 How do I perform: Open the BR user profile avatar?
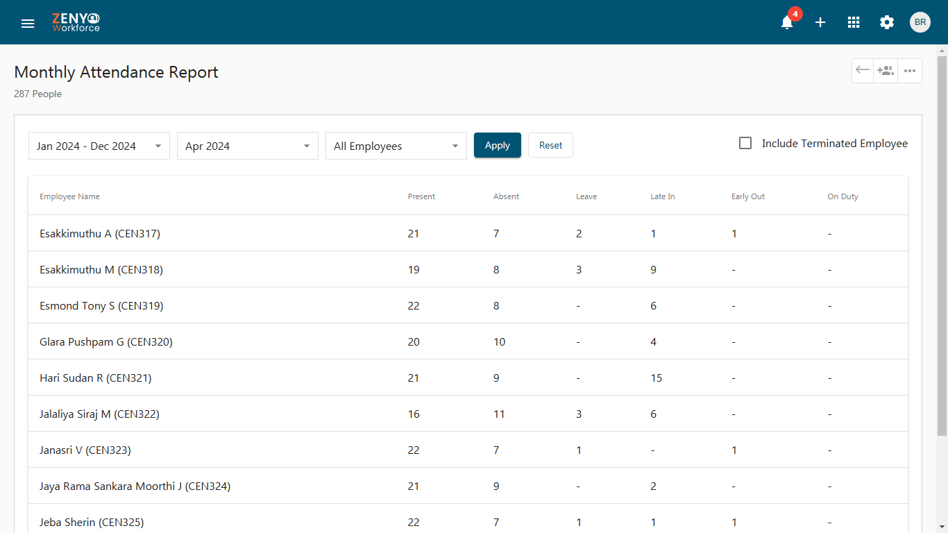(x=920, y=22)
